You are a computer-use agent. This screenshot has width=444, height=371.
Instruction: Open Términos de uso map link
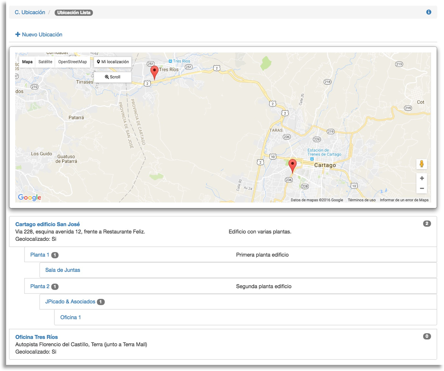pos(361,200)
